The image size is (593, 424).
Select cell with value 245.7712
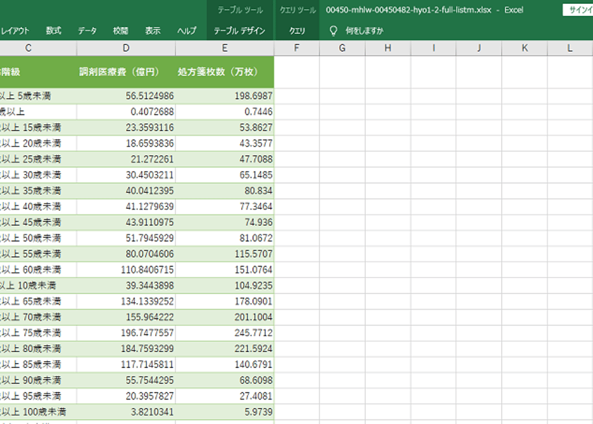coord(225,333)
